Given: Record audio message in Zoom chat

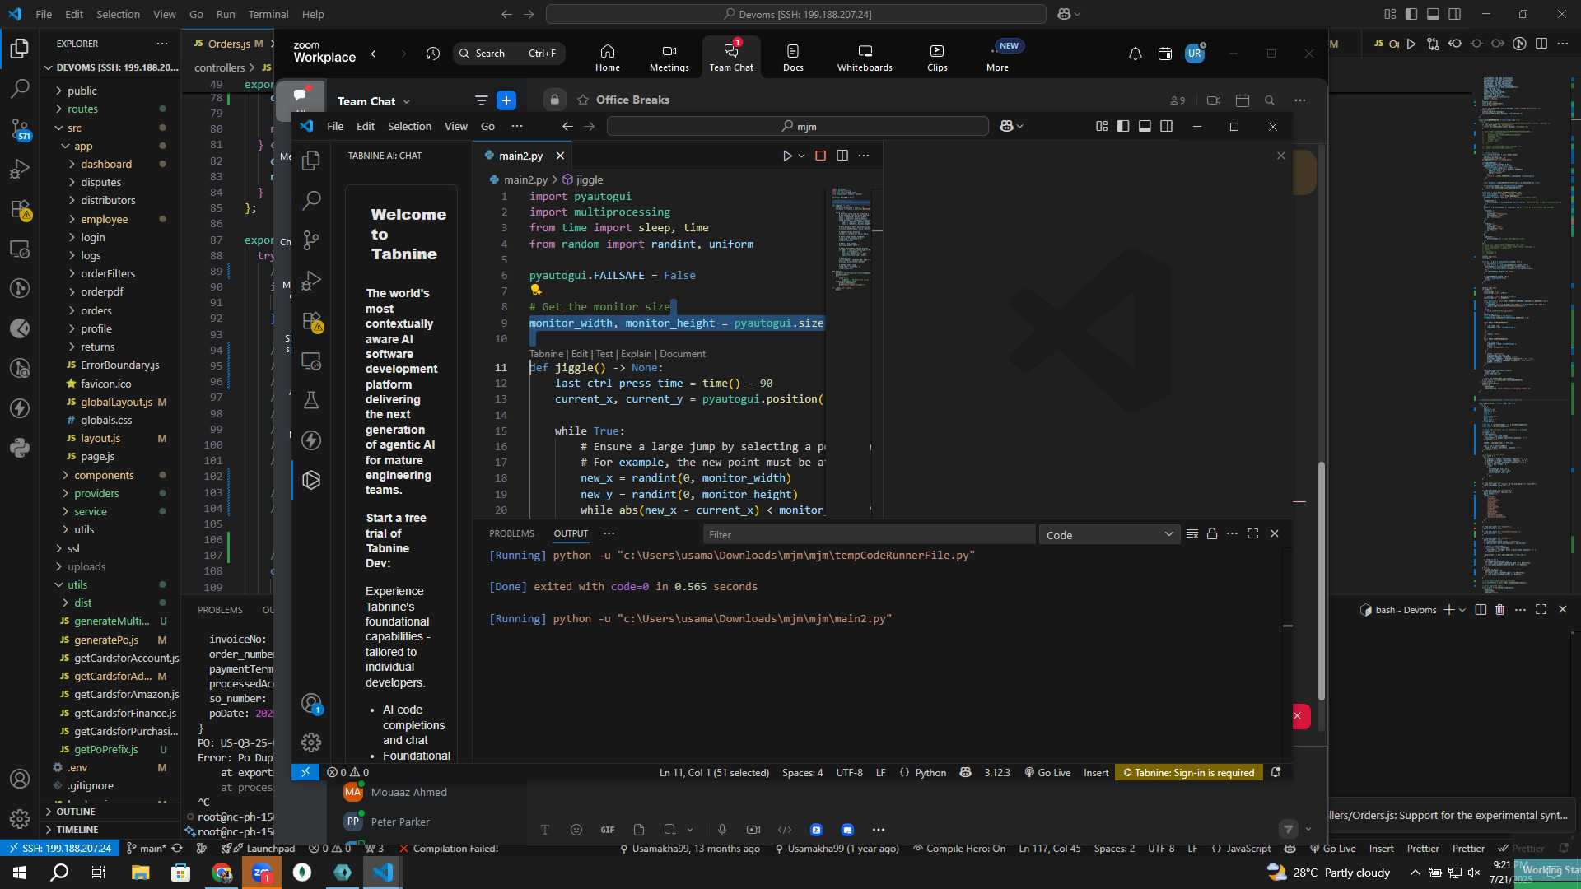Looking at the screenshot, I should click(722, 830).
